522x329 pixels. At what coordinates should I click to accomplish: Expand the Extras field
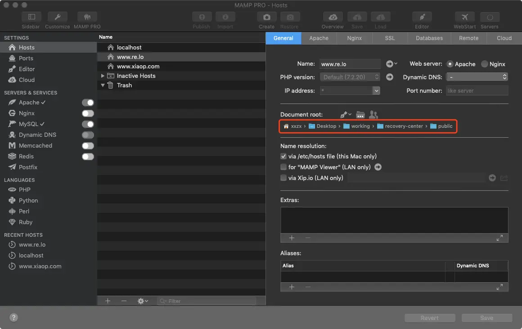pos(499,238)
